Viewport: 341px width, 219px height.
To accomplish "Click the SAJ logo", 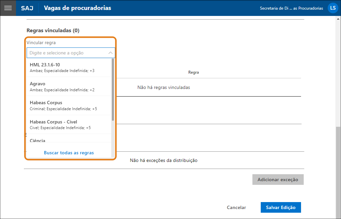I will (x=27, y=8).
